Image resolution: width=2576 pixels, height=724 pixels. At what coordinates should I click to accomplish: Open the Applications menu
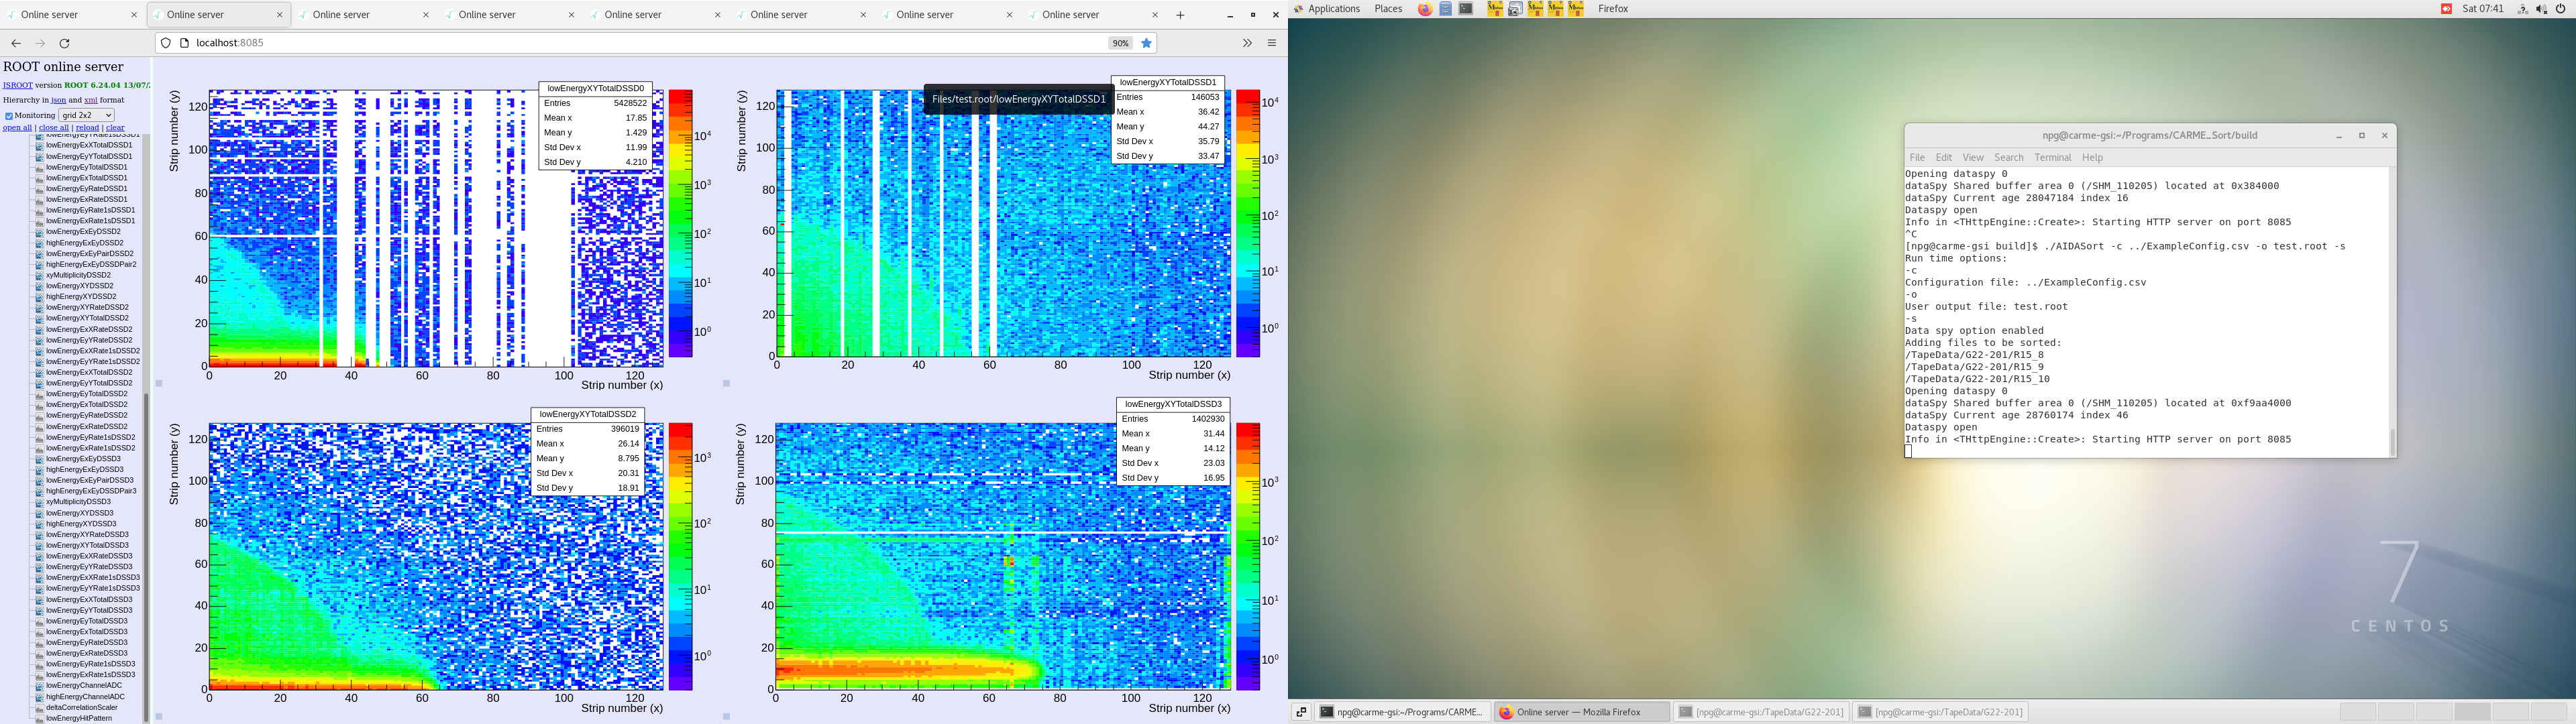coord(1333,9)
